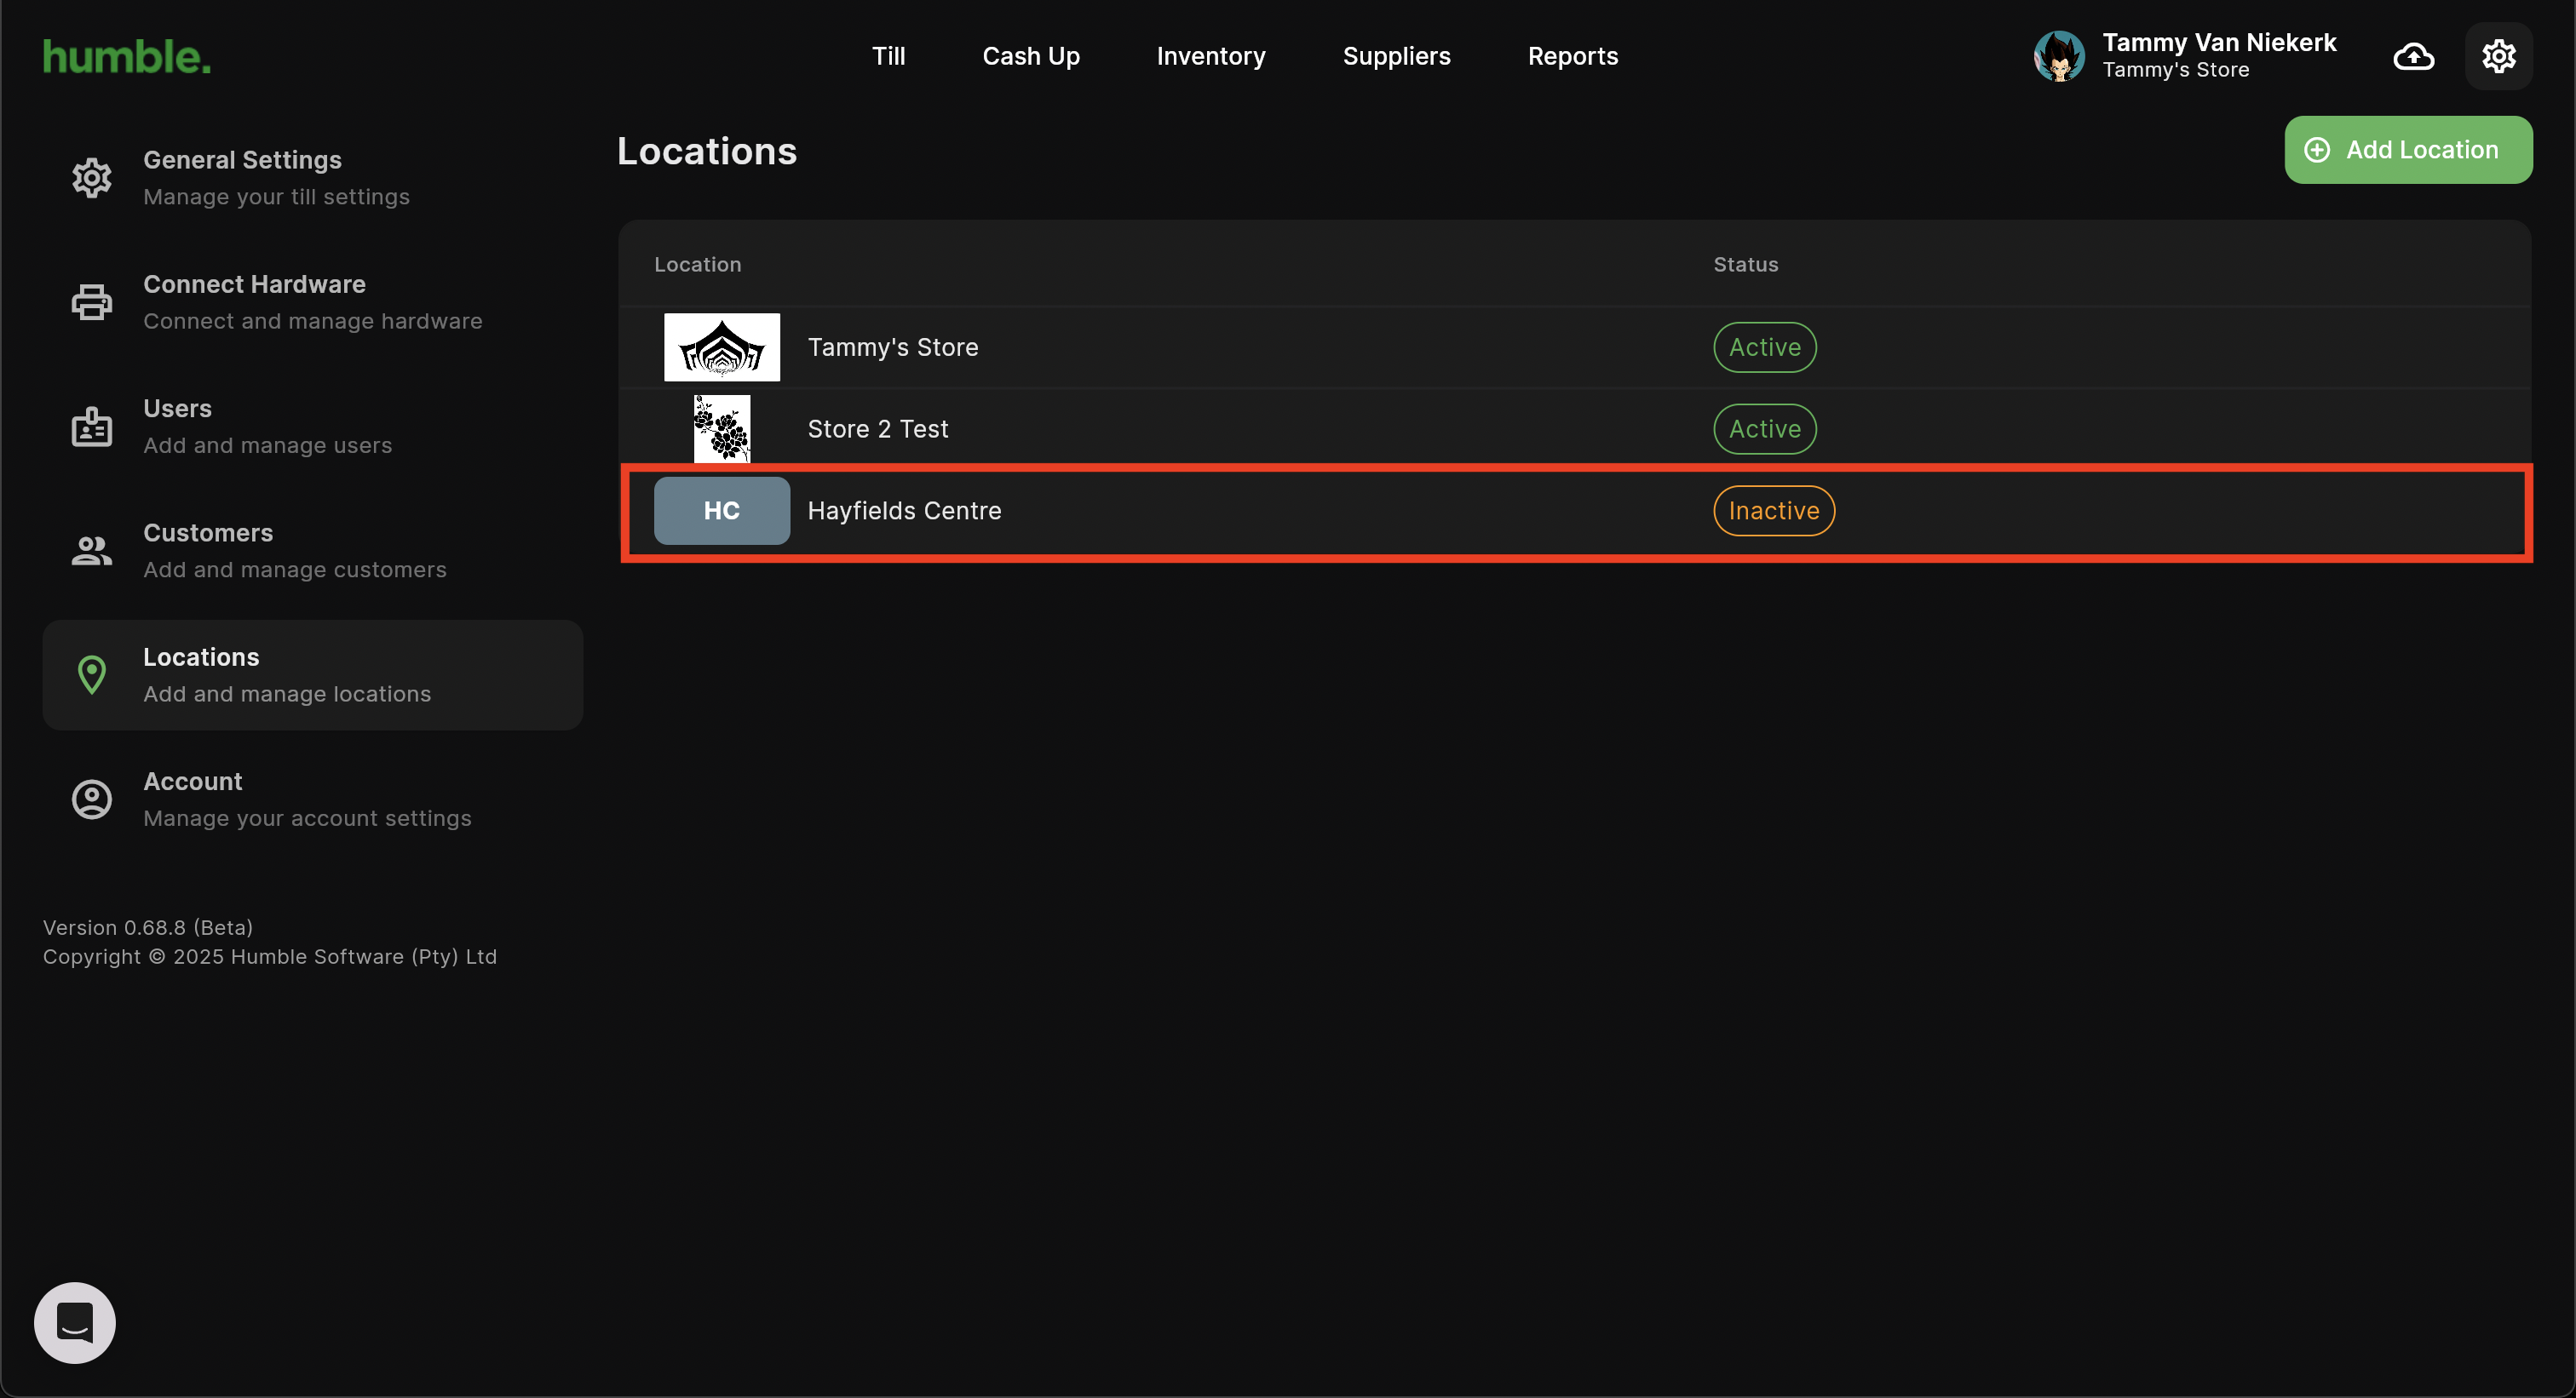The height and width of the screenshot is (1398, 2576).
Task: Click the Add Location button
Action: [2408, 150]
